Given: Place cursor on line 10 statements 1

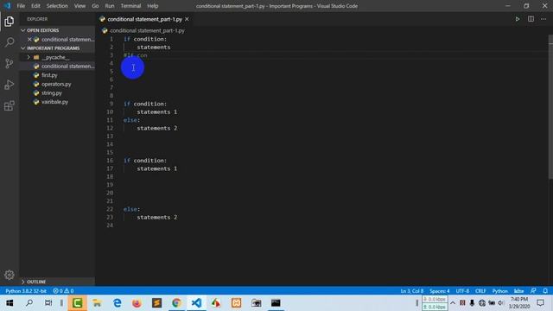Looking at the screenshot, I should (157, 112).
